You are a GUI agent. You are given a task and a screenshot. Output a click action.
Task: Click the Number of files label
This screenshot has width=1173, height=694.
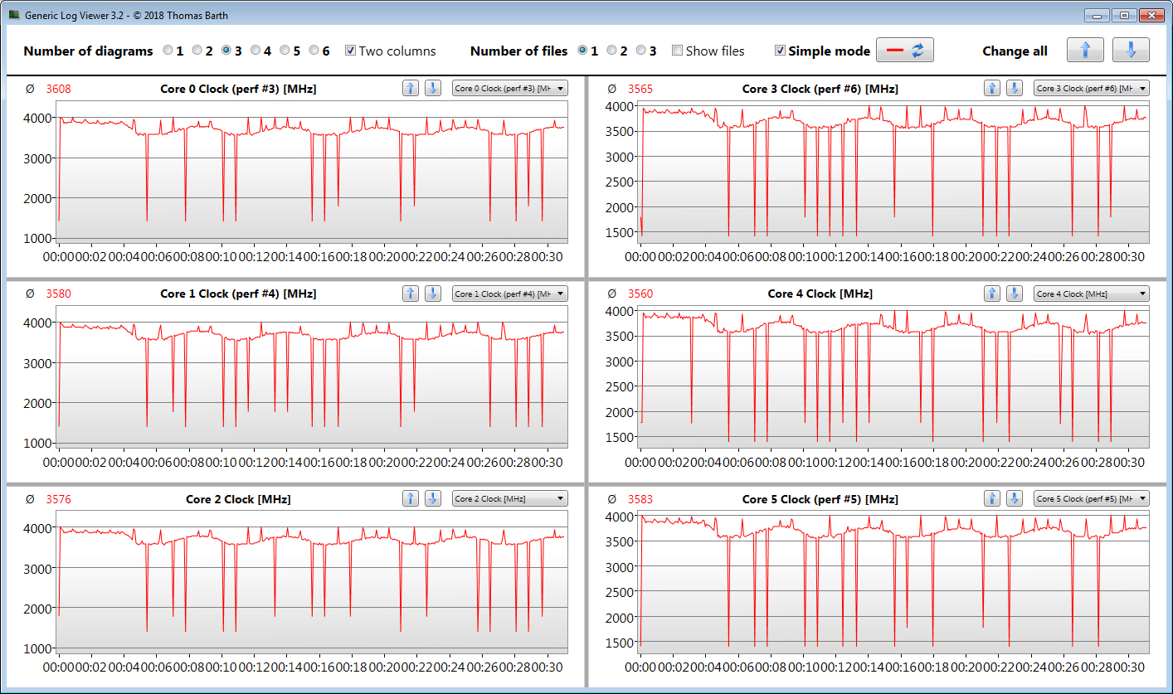click(519, 51)
